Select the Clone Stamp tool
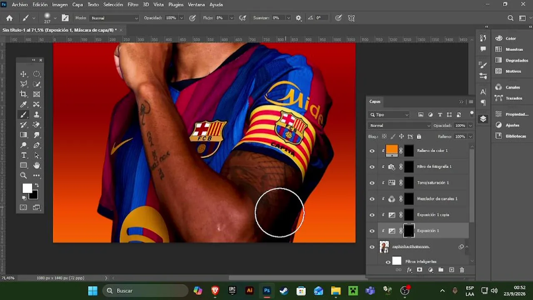Viewport: 533px width, 300px height. click(x=37, y=115)
